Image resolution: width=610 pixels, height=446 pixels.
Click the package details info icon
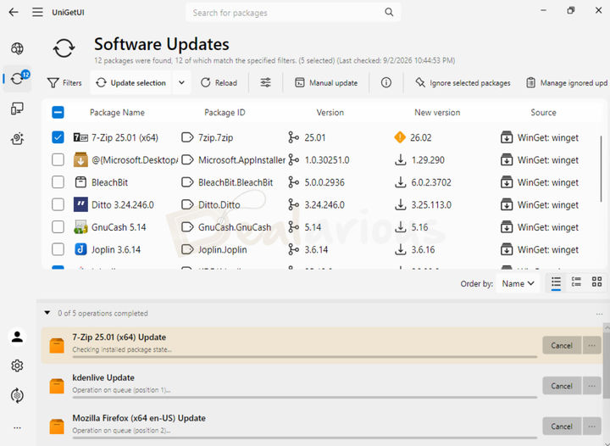coord(386,82)
